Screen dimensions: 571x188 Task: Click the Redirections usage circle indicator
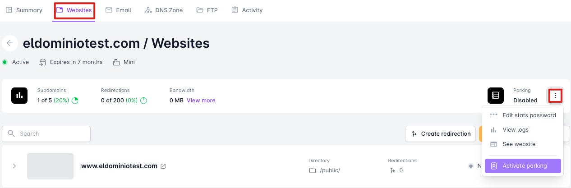click(143, 101)
